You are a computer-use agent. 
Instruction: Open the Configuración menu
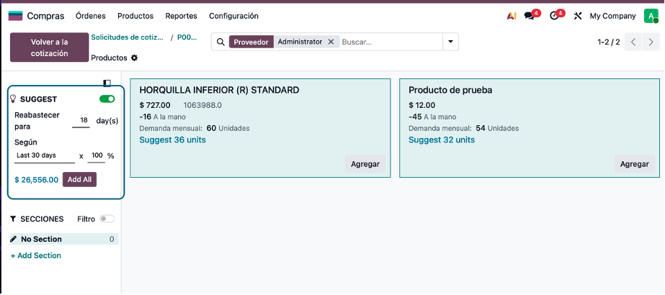point(233,16)
